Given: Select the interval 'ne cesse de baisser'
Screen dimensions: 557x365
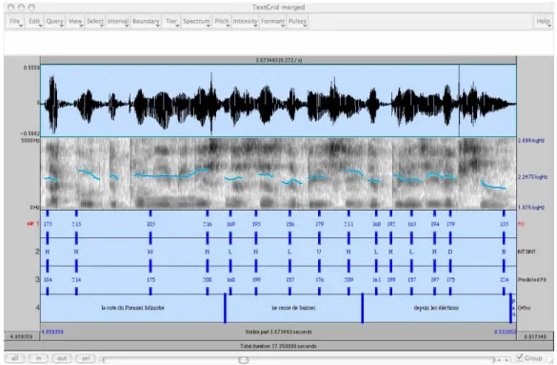Looking at the screenshot, I should point(293,308).
